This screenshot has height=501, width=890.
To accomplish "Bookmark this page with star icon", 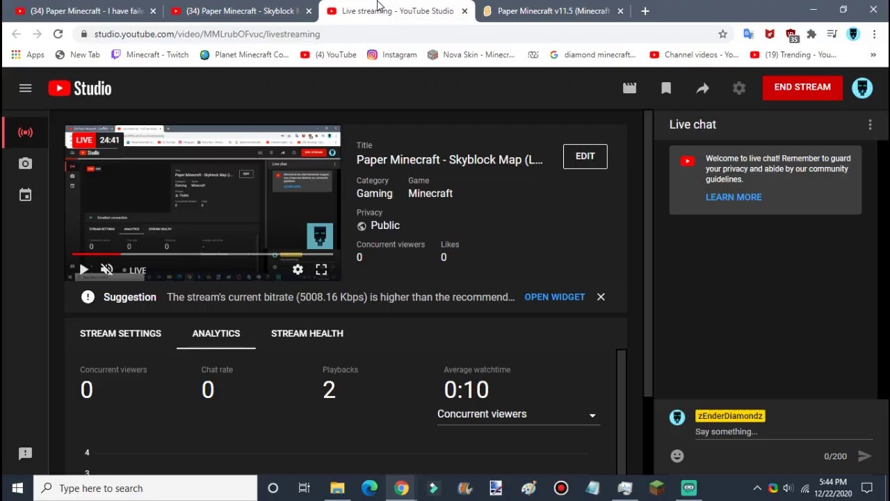I will point(722,34).
